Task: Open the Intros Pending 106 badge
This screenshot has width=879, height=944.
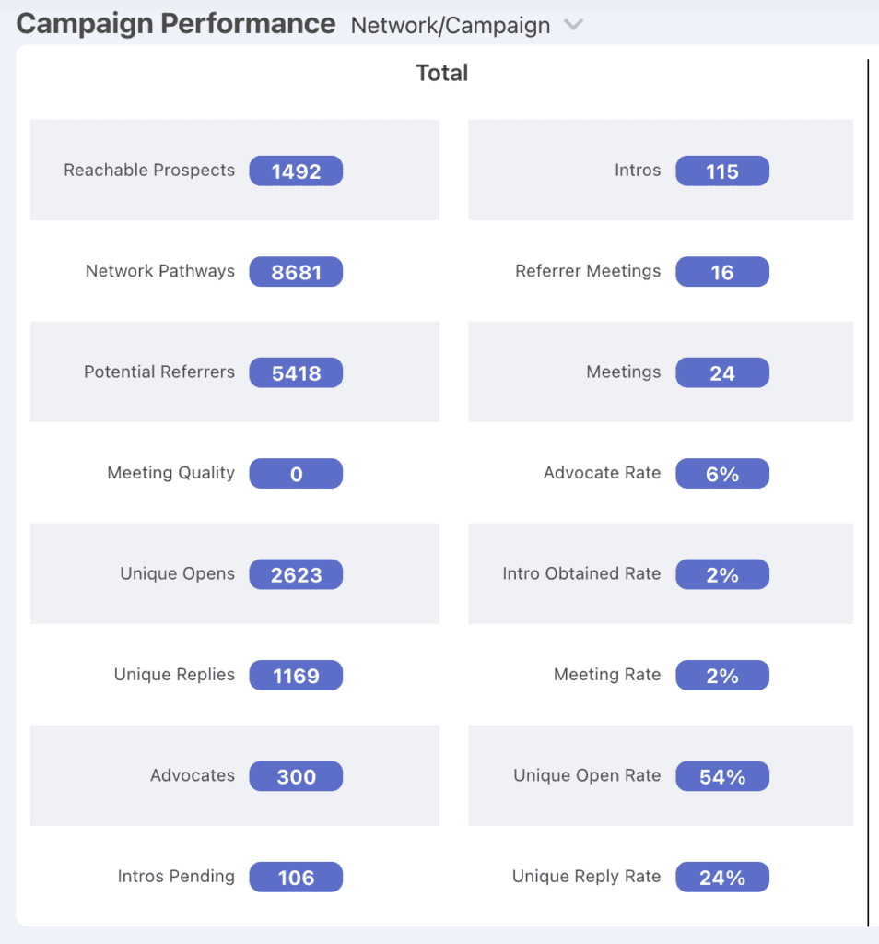Action: 296,877
